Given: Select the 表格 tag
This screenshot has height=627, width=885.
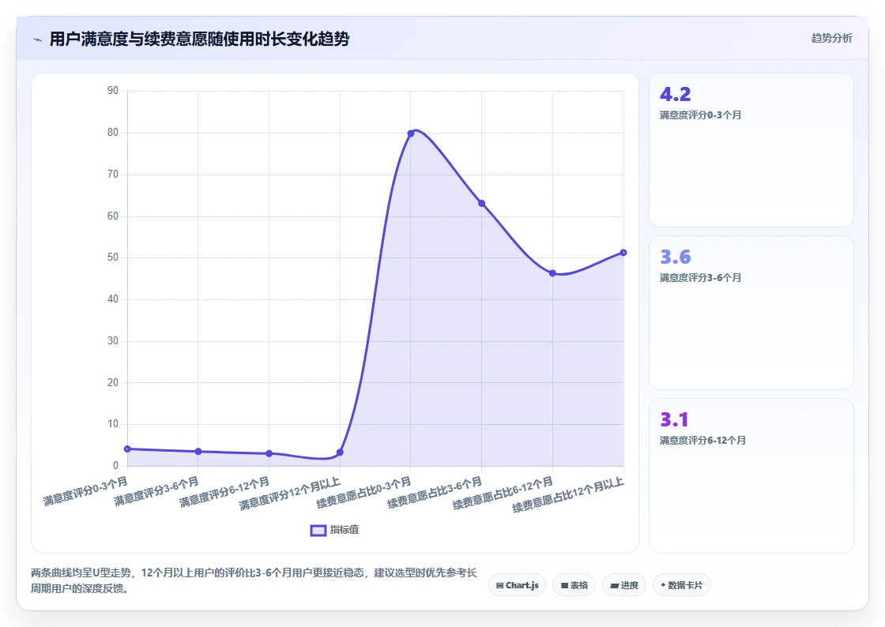Looking at the screenshot, I should [x=574, y=585].
